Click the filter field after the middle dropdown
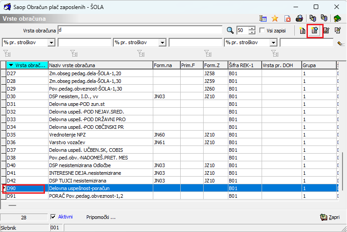 pos(196,43)
